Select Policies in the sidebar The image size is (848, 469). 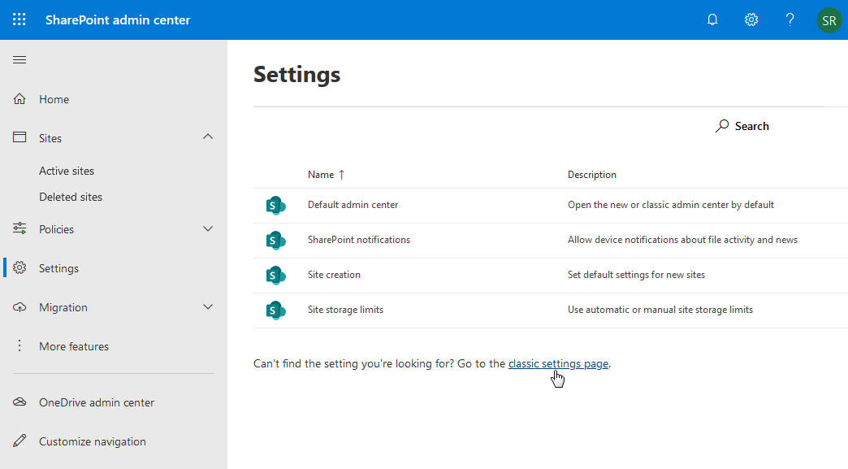point(56,229)
